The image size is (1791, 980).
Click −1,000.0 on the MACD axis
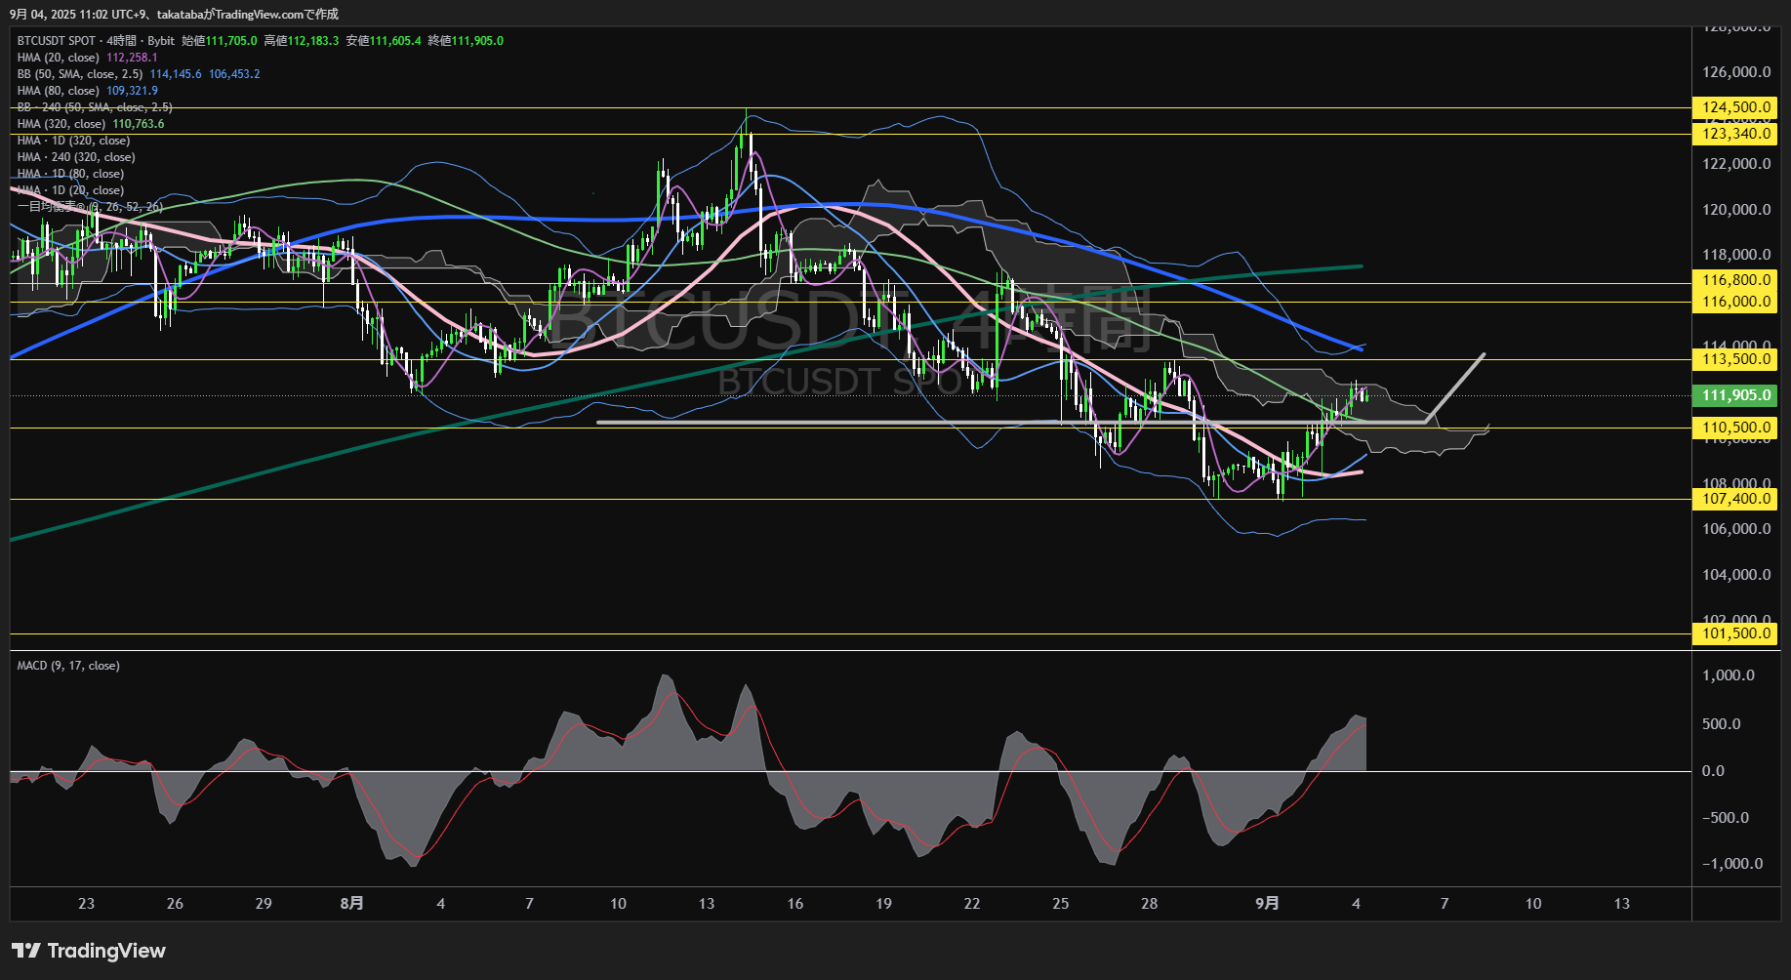[1732, 864]
